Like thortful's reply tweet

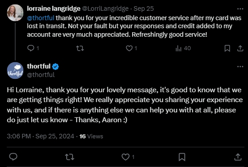click(128, 157)
